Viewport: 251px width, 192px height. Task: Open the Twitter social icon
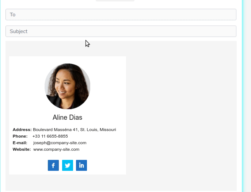click(x=68, y=165)
